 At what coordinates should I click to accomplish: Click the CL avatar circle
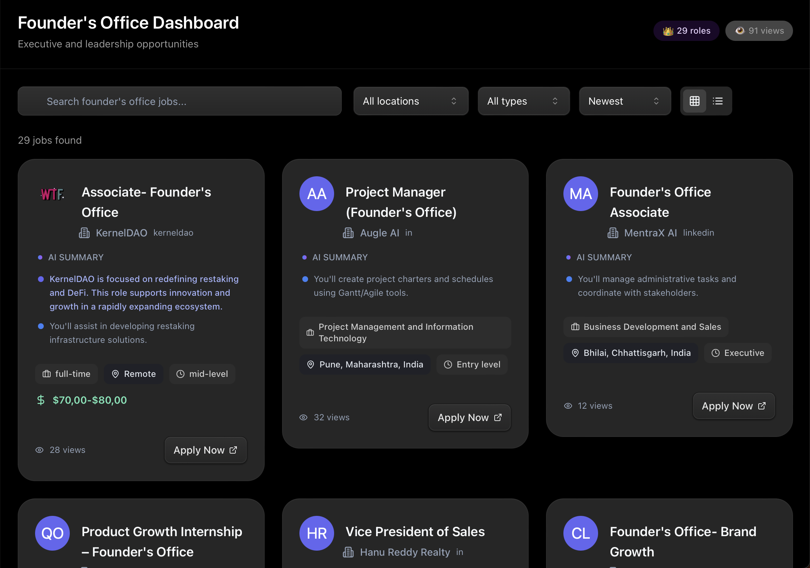pyautogui.click(x=581, y=533)
